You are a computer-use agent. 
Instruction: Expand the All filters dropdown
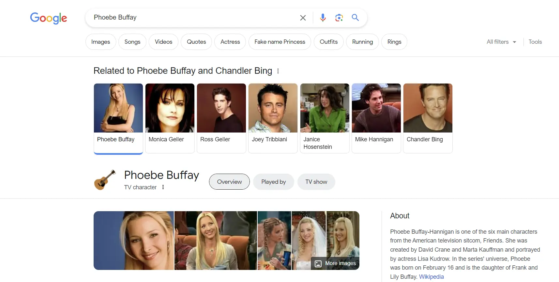coord(501,42)
